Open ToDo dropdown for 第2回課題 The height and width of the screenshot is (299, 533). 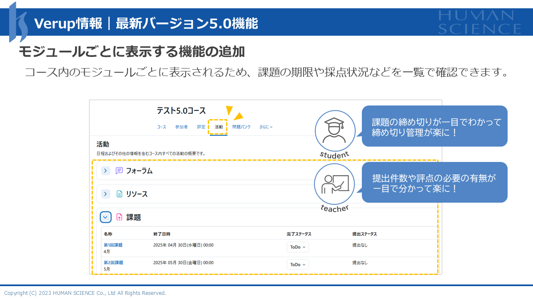tap(298, 265)
